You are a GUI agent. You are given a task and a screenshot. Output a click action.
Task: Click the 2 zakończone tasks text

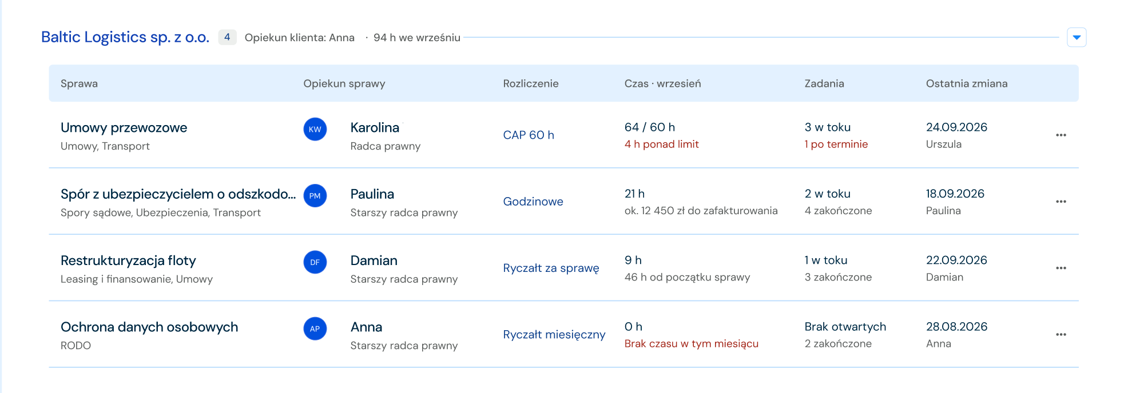click(x=839, y=344)
